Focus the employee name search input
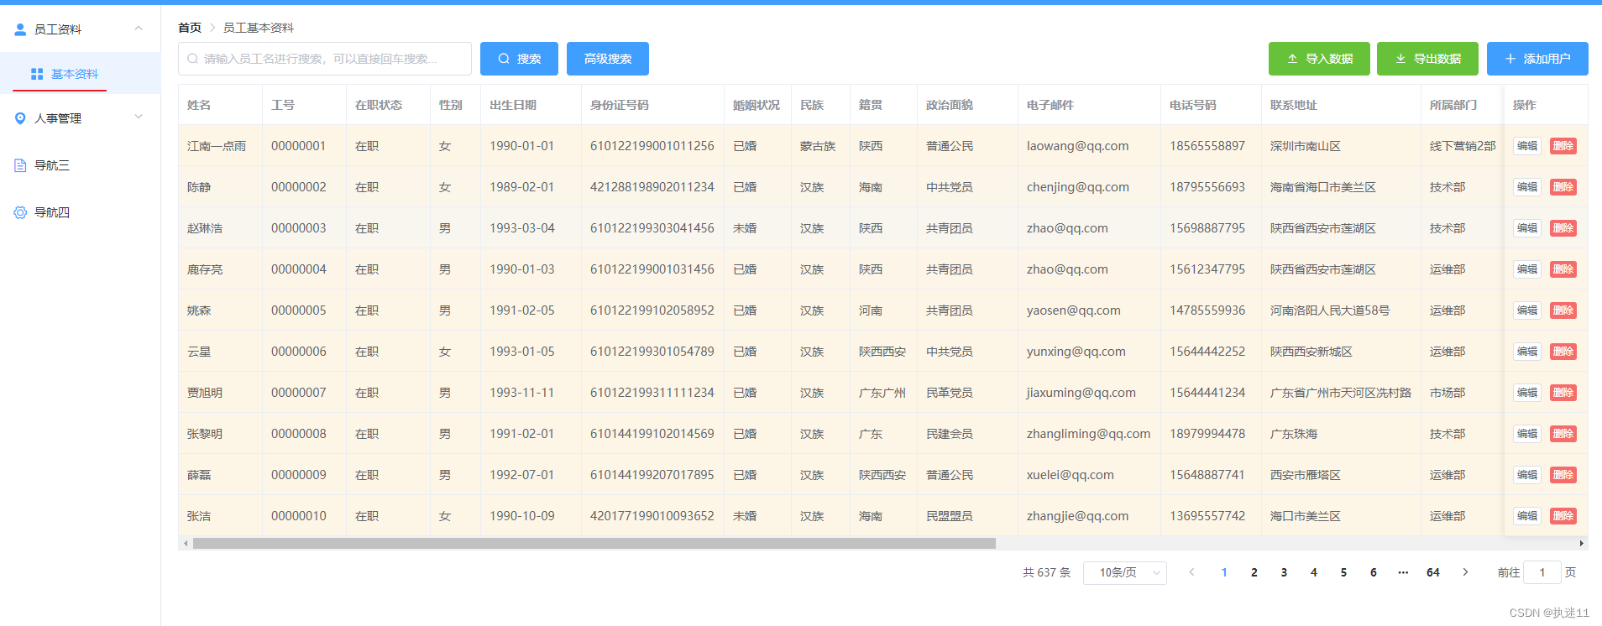The width and height of the screenshot is (1602, 626). [325, 59]
